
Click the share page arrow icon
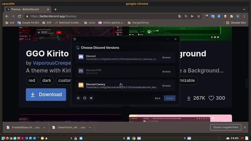[192, 16]
